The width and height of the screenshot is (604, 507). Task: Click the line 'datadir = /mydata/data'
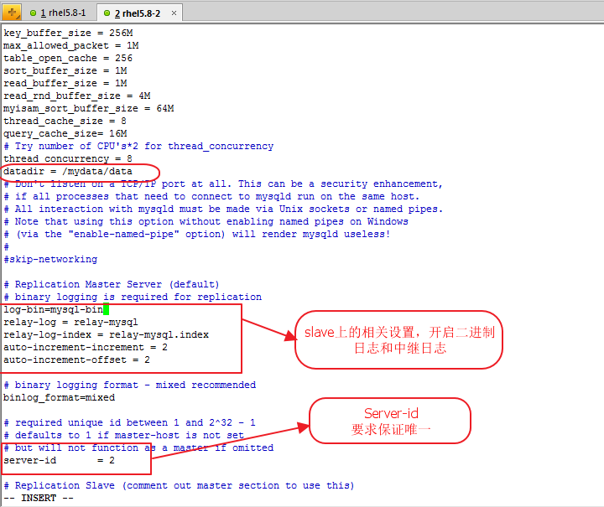(68, 172)
